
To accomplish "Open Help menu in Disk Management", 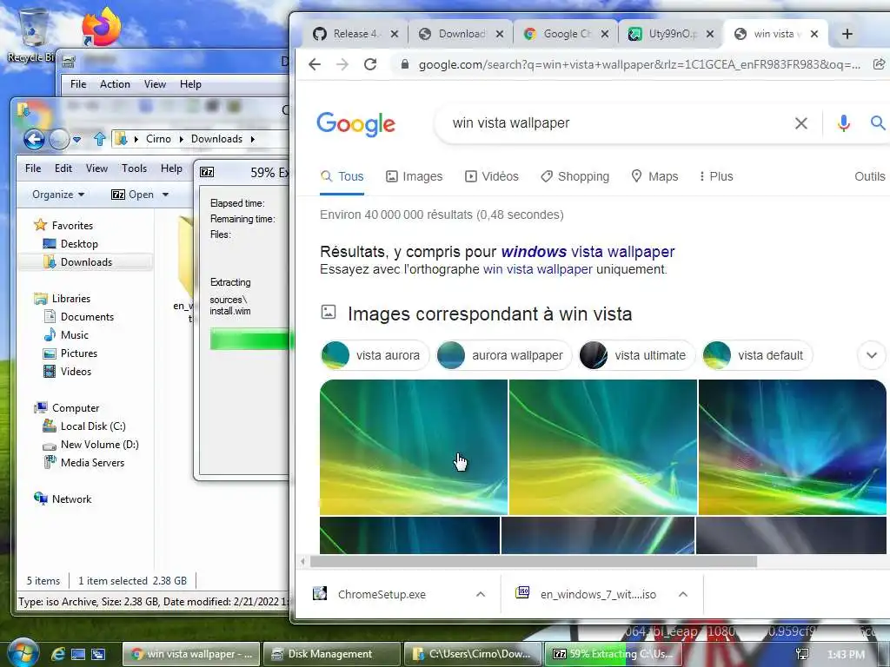I will tap(190, 84).
